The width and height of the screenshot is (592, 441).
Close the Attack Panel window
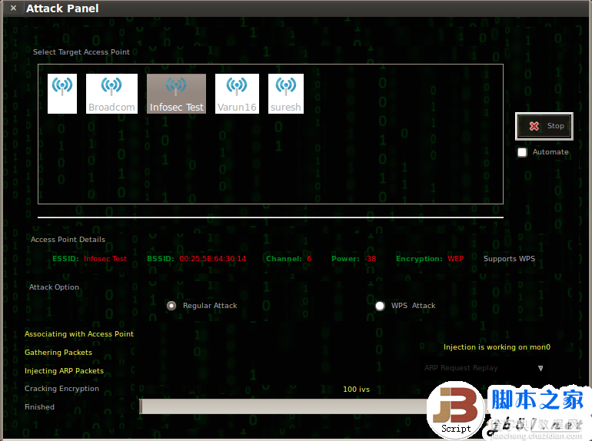coord(13,8)
